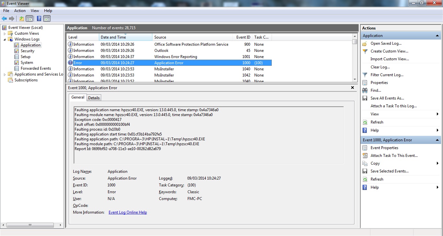
Task: Click the Refresh icon under Application actions
Action: [x=365, y=122]
